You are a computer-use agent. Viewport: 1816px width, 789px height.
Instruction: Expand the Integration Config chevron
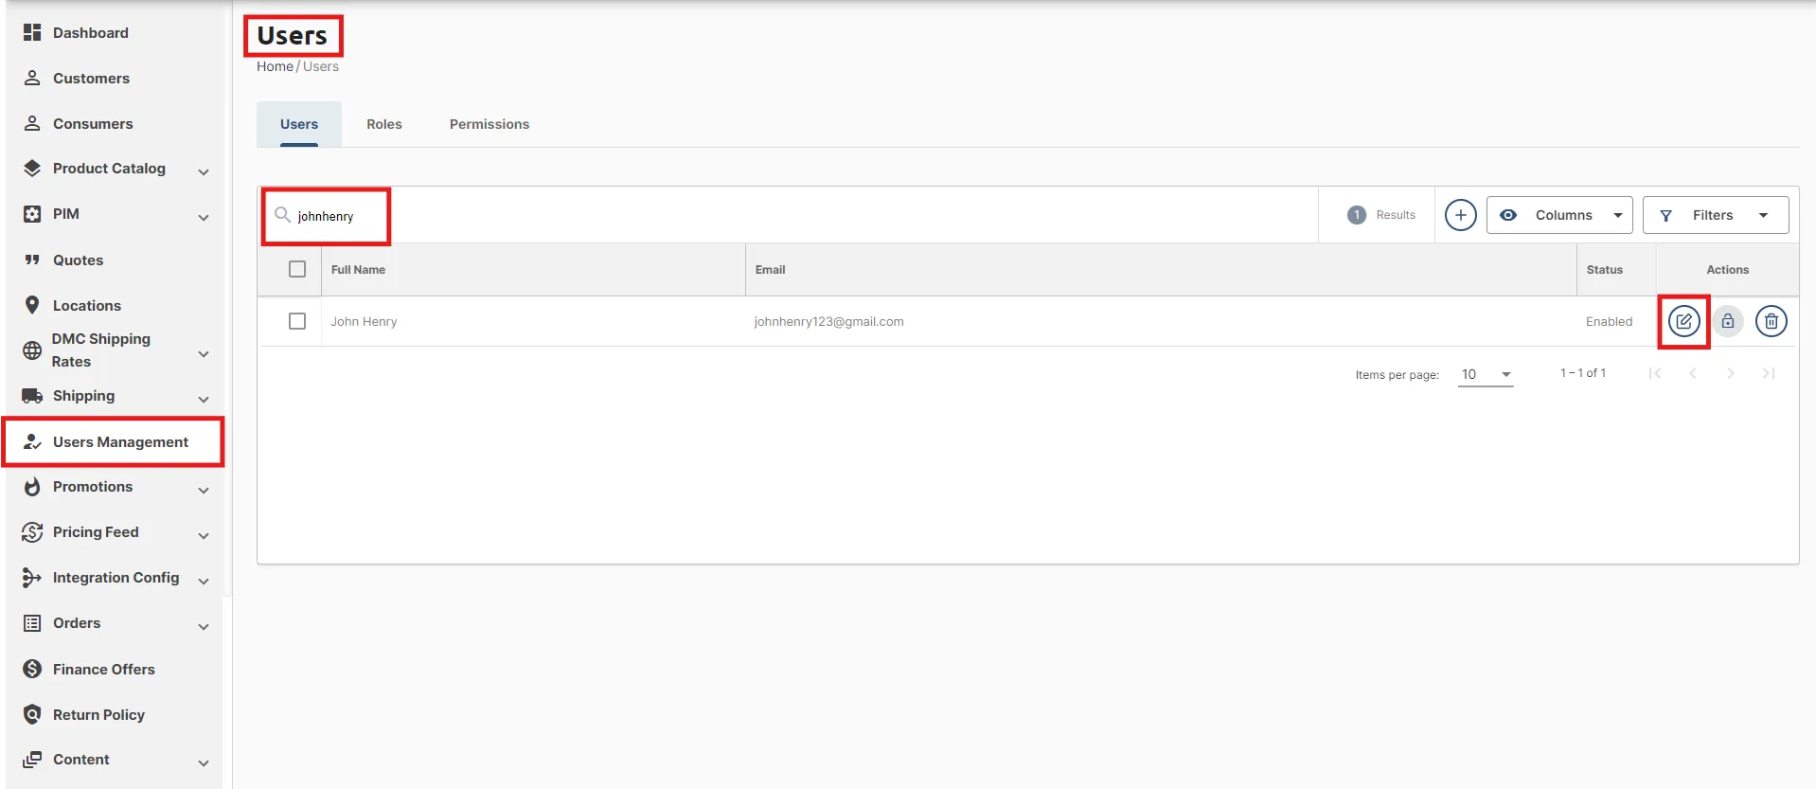click(x=204, y=581)
